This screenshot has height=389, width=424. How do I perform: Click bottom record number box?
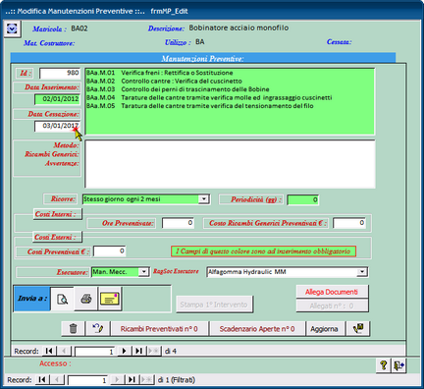click(87, 380)
